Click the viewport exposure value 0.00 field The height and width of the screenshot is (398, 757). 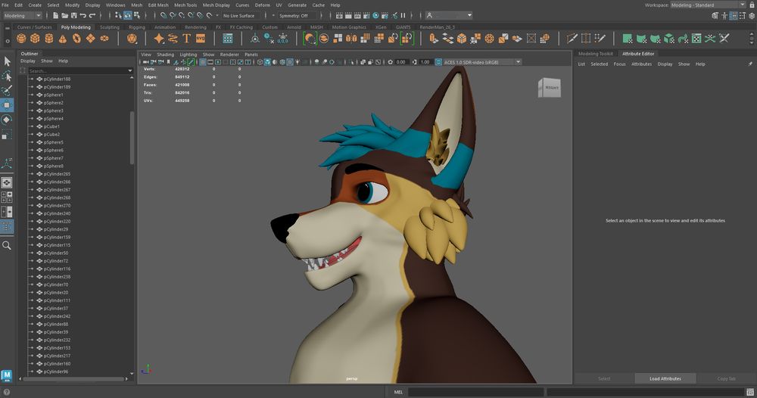(400, 62)
